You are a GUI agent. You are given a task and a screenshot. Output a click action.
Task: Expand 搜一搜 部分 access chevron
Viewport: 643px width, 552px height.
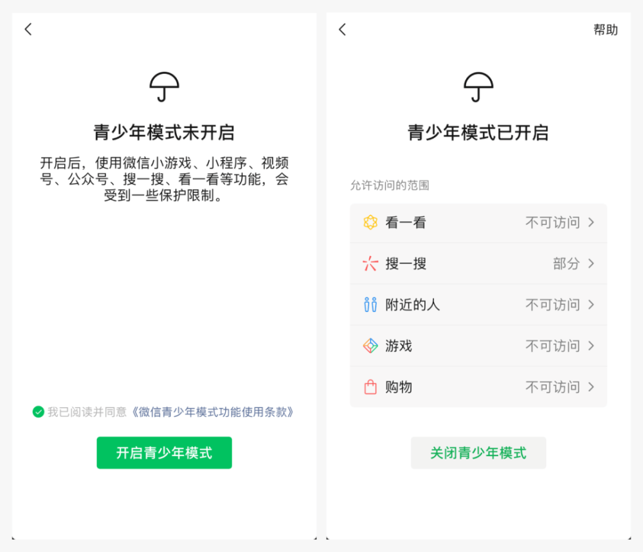591,264
